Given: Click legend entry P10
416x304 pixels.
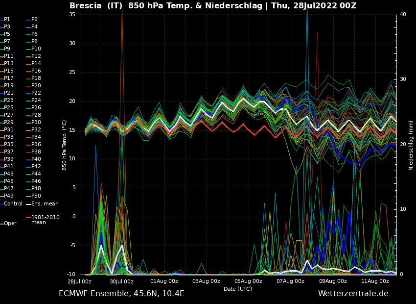Looking at the screenshot, I should pyautogui.click(x=33, y=49).
